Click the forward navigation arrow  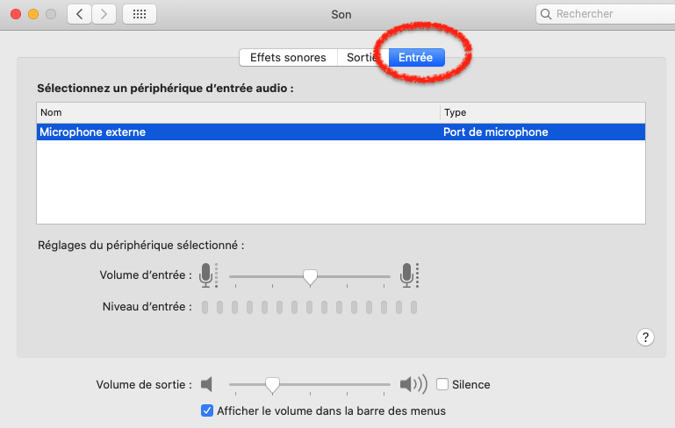(x=104, y=14)
